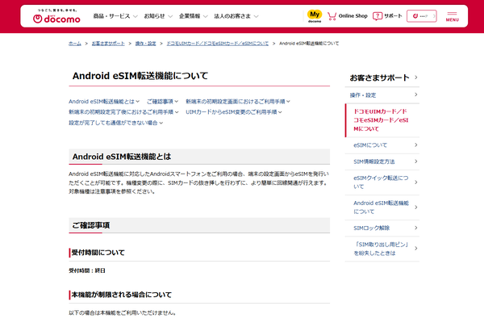Open sidebar SIM取り出し用ピン item
The width and height of the screenshot is (484, 327).
[x=382, y=249]
